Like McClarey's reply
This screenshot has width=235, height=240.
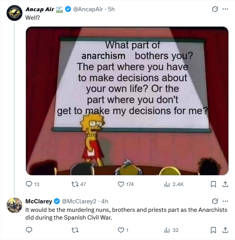[x=121, y=230]
